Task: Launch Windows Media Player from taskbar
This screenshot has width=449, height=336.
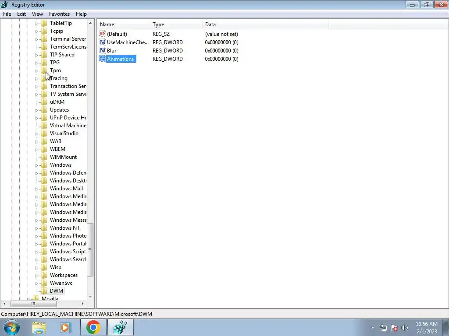Action: point(66,327)
